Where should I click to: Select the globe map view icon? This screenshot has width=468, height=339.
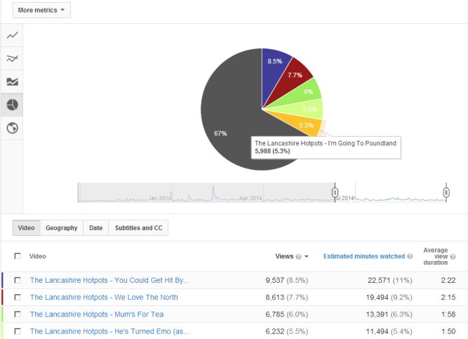coord(12,128)
